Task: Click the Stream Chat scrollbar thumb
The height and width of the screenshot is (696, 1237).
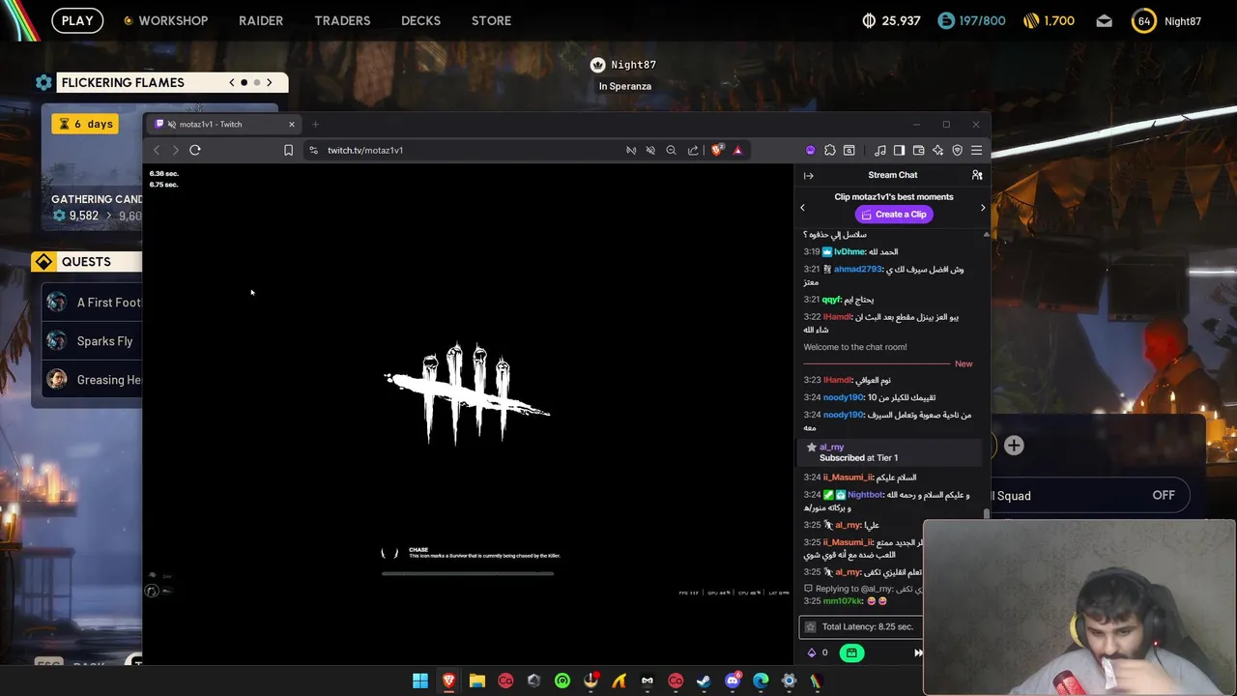Action: 986,512
